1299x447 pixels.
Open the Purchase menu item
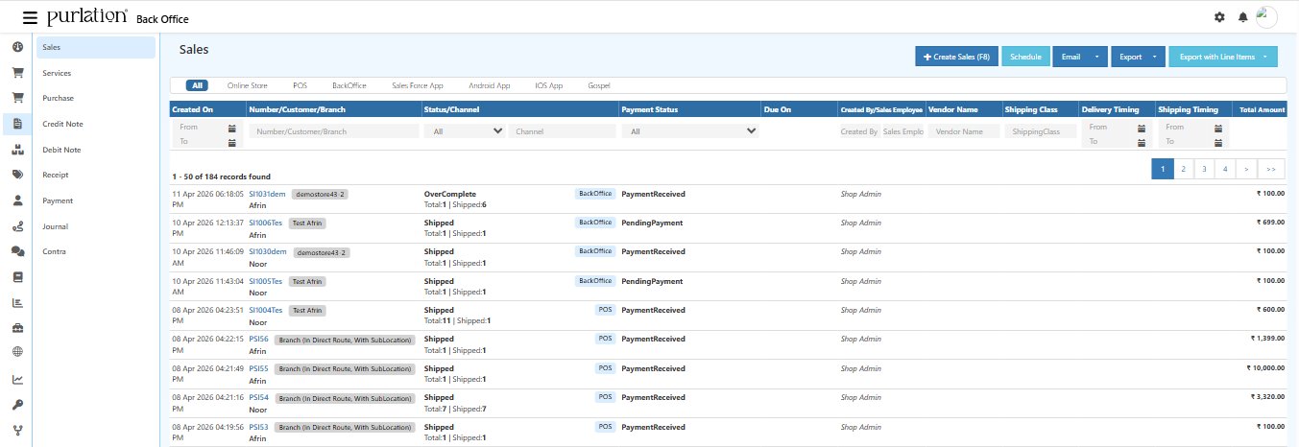[95, 99]
